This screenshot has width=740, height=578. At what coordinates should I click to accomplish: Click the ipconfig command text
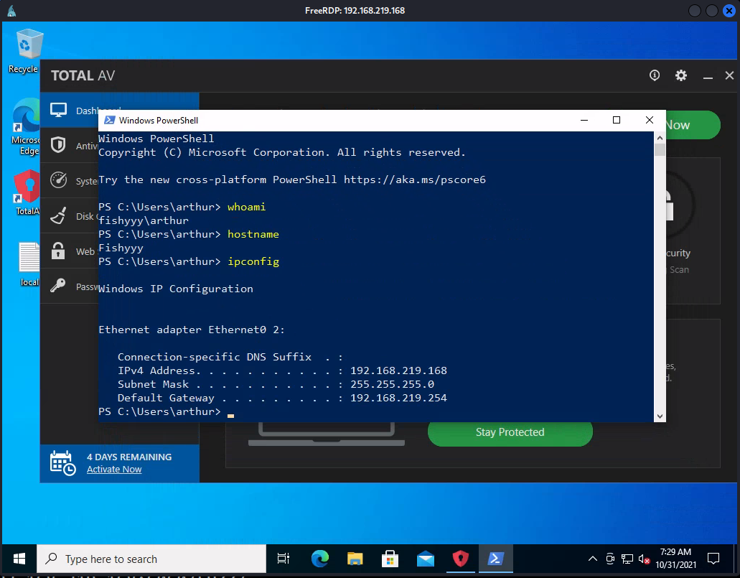point(253,261)
